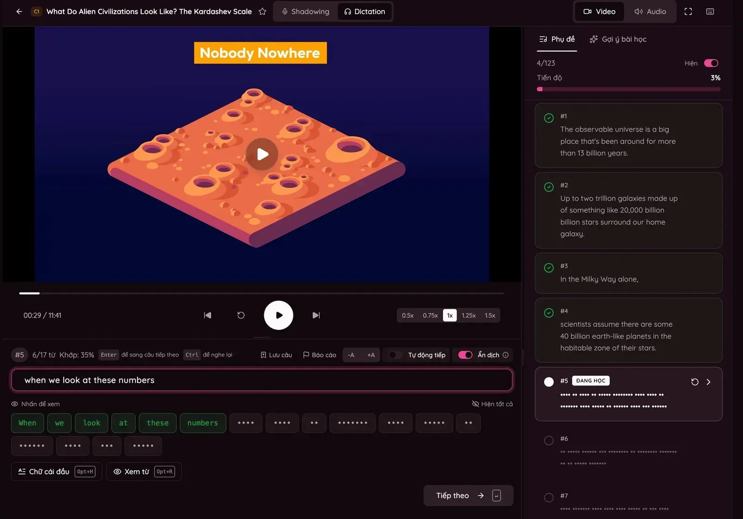Open the keyboard shortcuts icon
This screenshot has width=743, height=519.
tap(710, 12)
